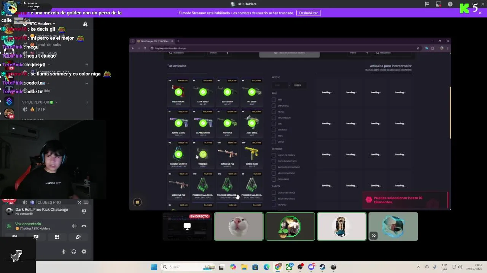Open Trading / BTC Holders voice link
The image size is (487, 273).
(x=35, y=229)
